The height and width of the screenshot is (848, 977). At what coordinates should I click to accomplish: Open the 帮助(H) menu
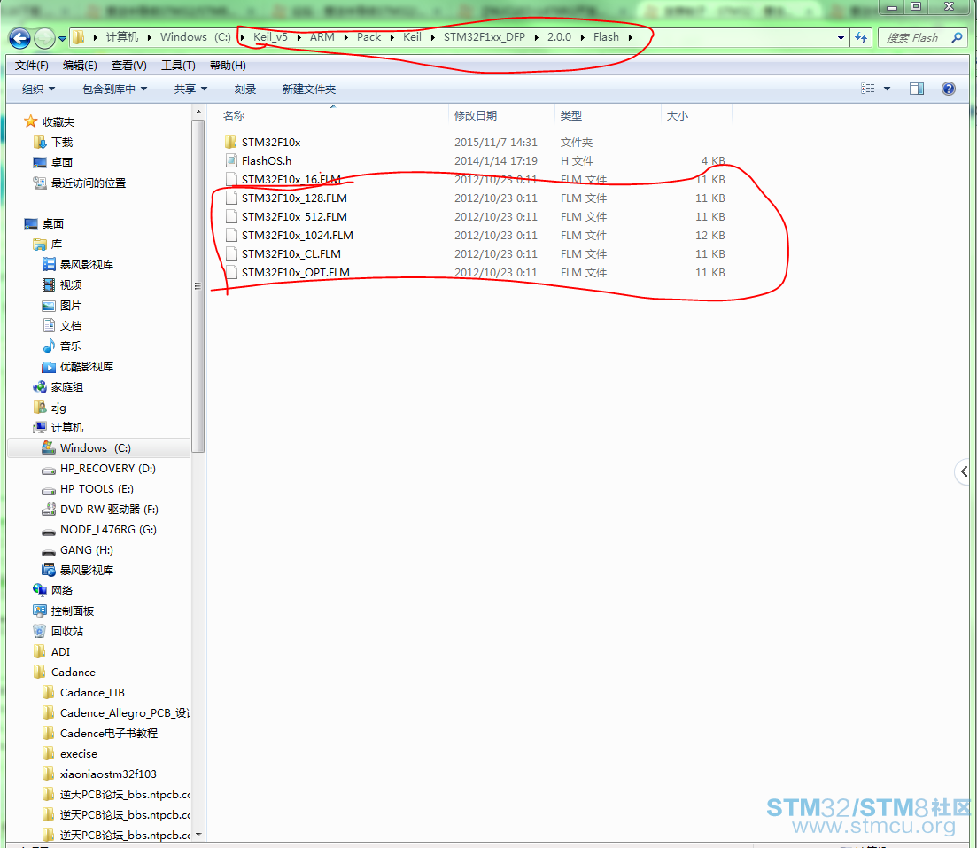228,66
